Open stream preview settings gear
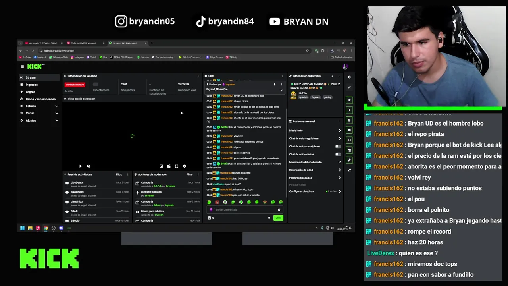 click(184, 166)
